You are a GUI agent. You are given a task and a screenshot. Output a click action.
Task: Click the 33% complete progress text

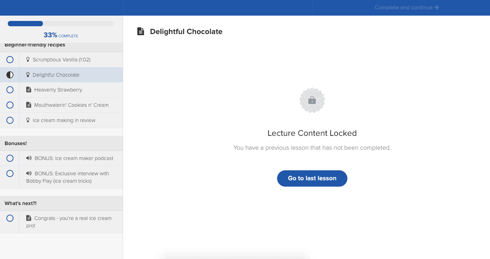61,35
